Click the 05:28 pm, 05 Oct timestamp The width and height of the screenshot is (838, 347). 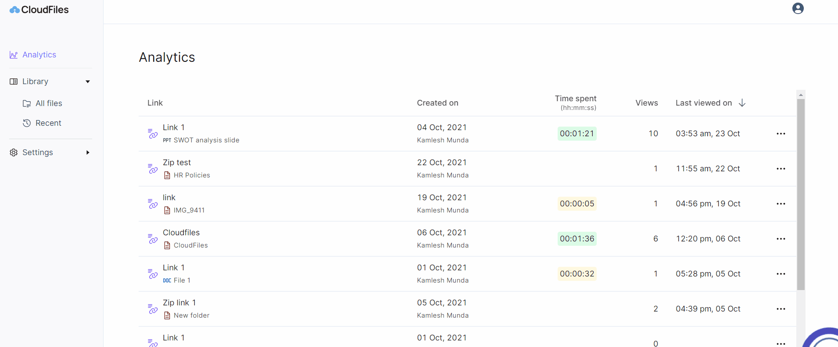(x=708, y=274)
